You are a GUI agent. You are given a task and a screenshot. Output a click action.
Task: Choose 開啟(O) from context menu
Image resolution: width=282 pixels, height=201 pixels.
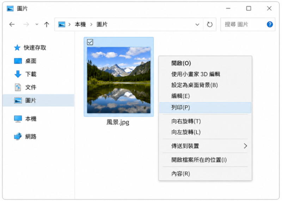(205, 63)
